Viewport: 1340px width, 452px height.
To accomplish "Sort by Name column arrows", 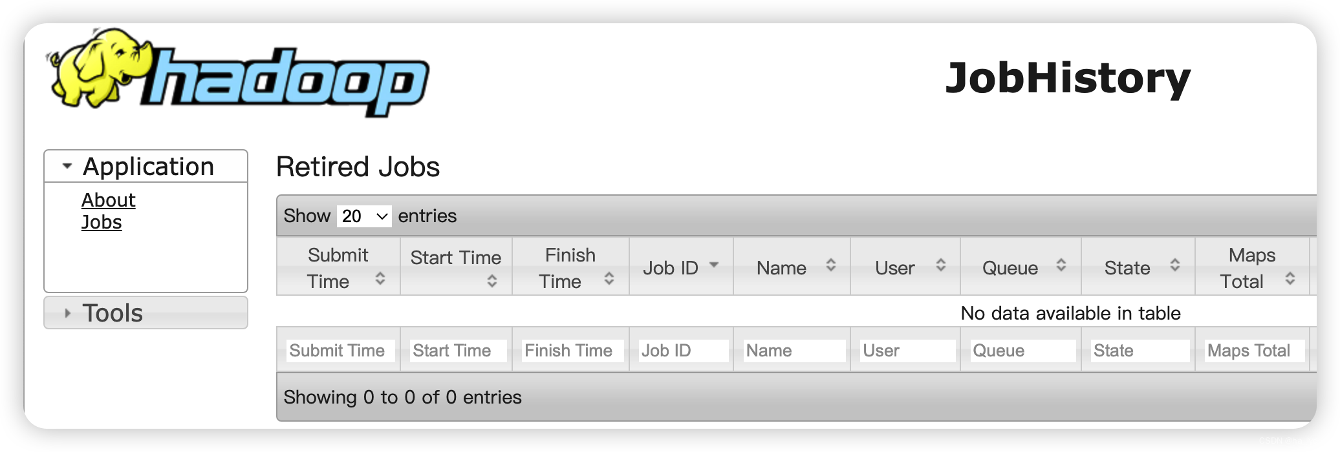I will [831, 265].
